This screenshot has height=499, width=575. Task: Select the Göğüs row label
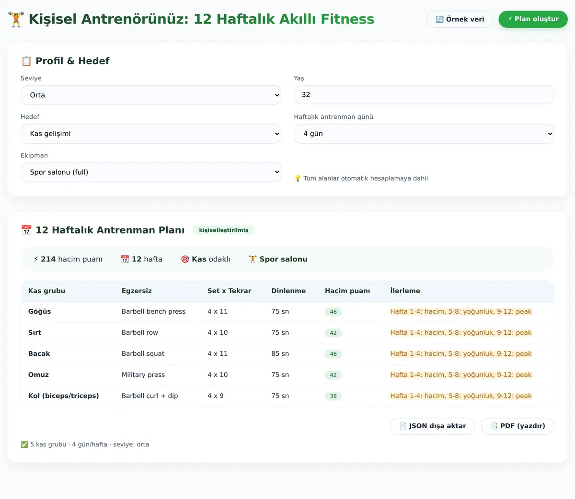coord(40,311)
